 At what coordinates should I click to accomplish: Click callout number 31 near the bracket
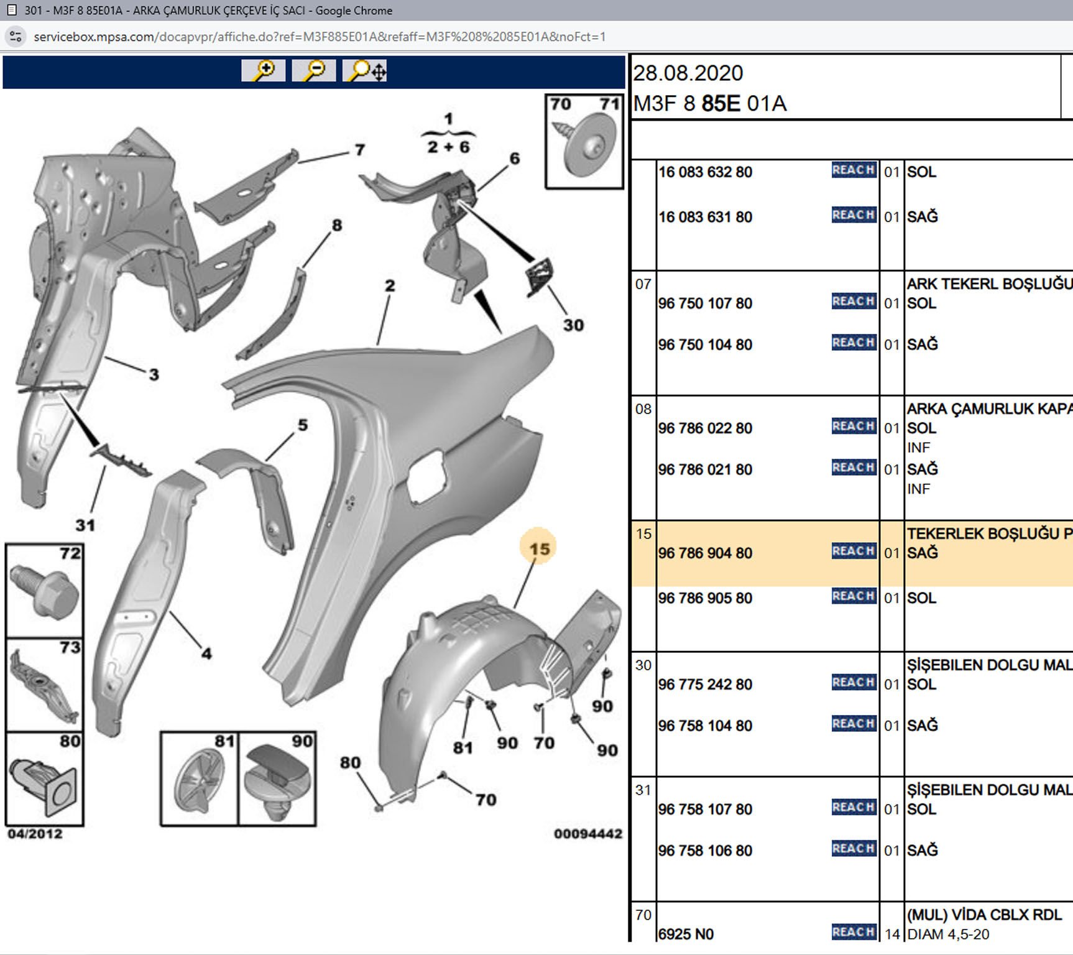tap(85, 525)
